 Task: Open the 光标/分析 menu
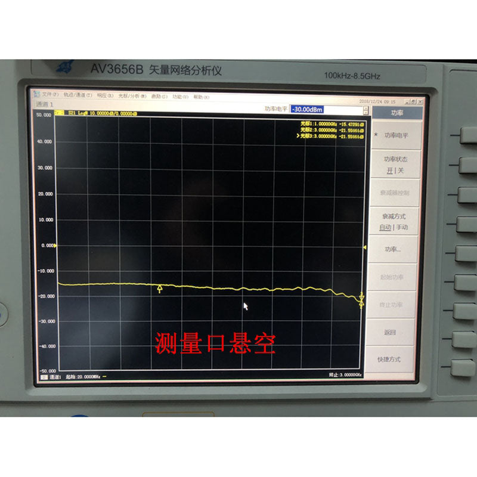tap(132, 96)
